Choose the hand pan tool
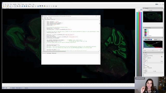 point(20,6)
